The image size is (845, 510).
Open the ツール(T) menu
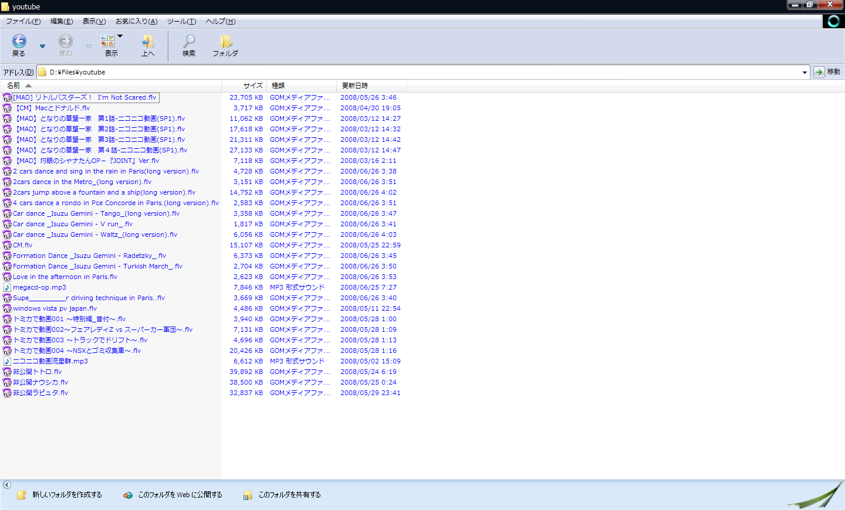click(182, 21)
